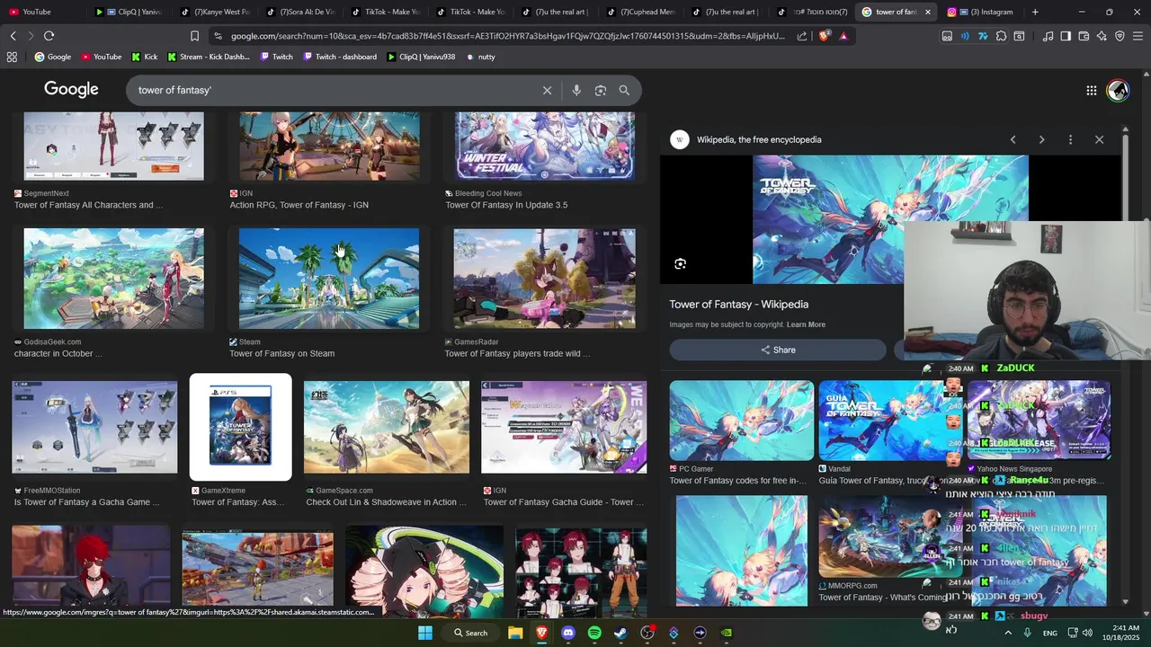This screenshot has height=647, width=1151.
Task: Open GameXtreme PS5 cover image result
Action: (x=240, y=427)
